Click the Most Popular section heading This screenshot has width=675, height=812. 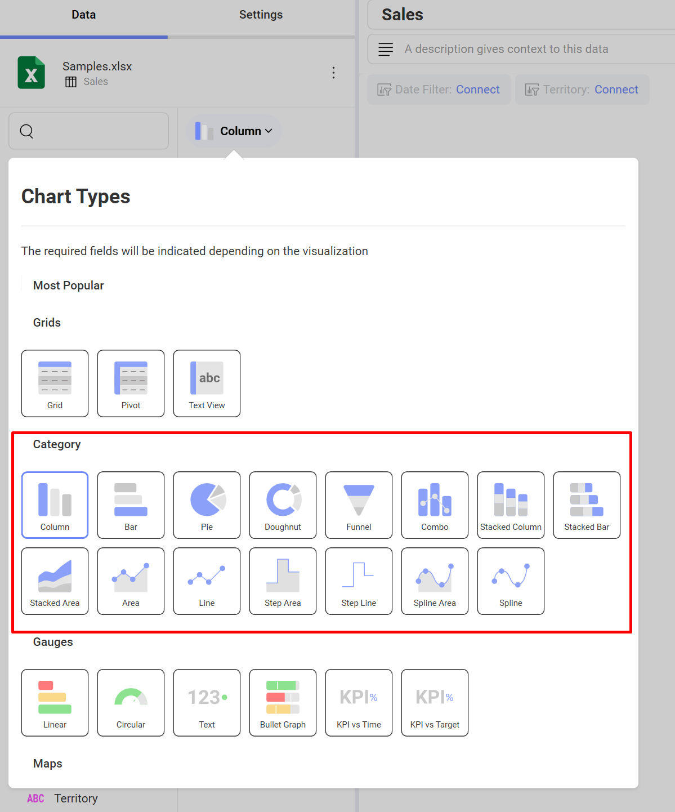tap(68, 285)
